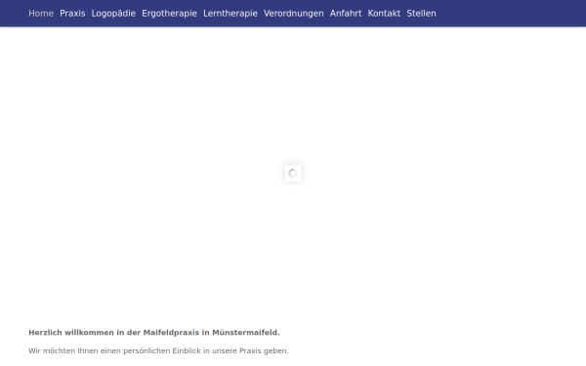Open the Anfahrt directions link
Screen dimensions: 586x366
(x=346, y=14)
